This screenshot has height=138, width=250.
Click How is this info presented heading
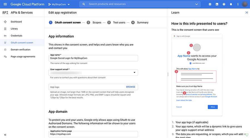[x=199, y=24]
